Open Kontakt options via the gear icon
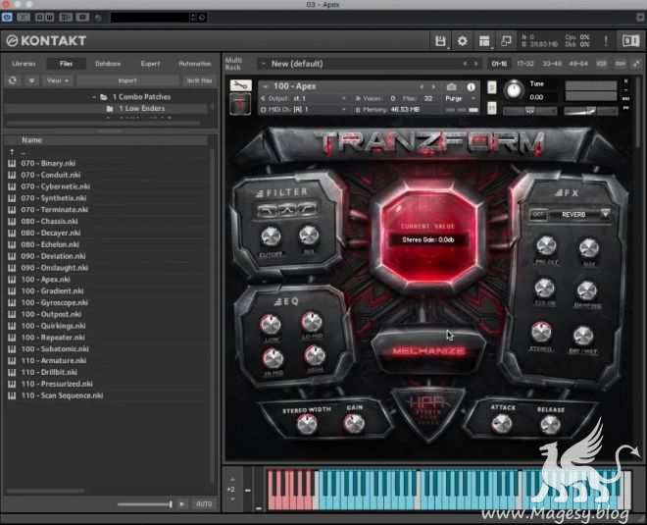The height and width of the screenshot is (525, 647). pyautogui.click(x=462, y=41)
